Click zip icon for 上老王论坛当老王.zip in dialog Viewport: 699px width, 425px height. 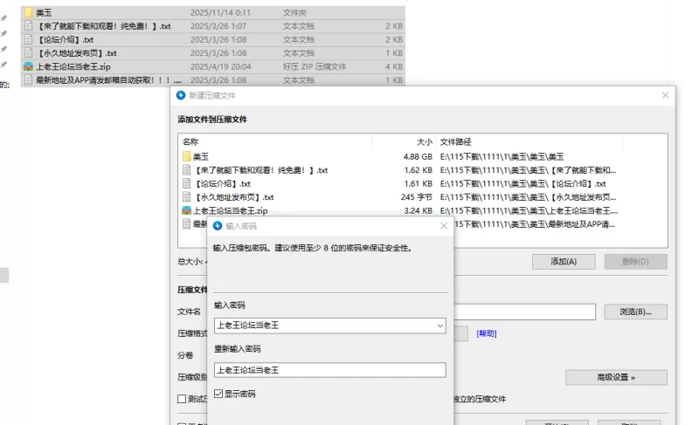click(x=186, y=210)
